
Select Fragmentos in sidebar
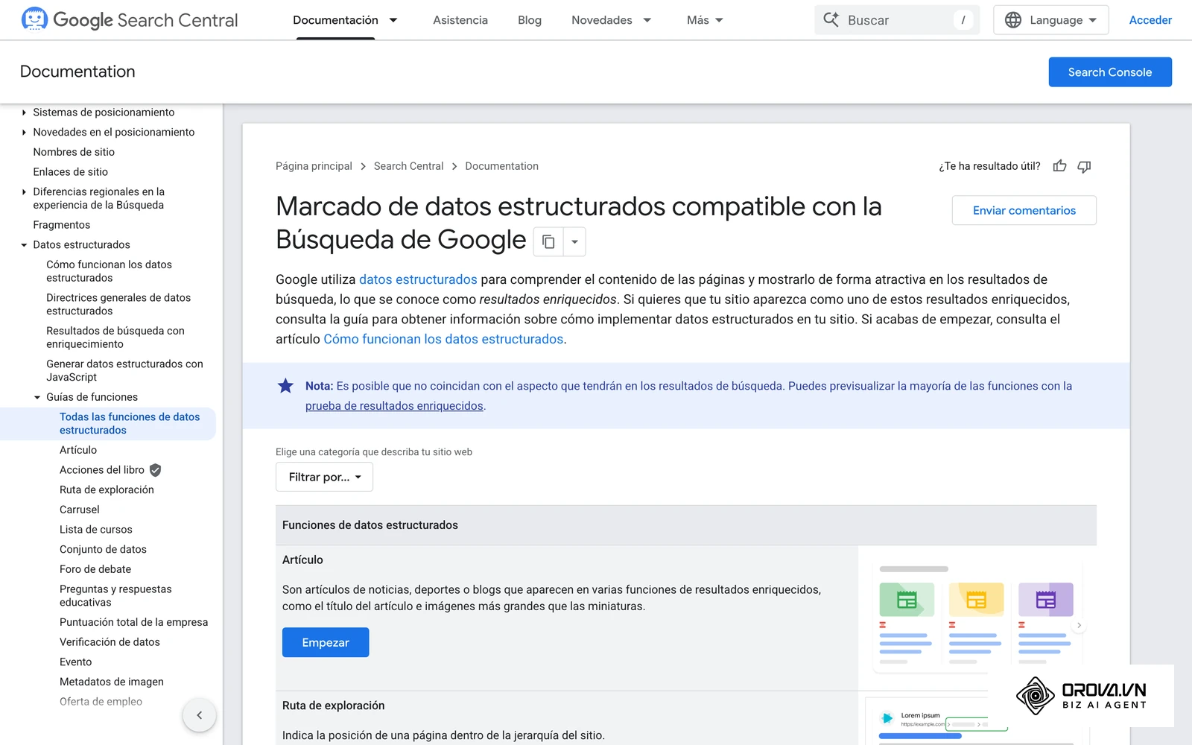(61, 225)
